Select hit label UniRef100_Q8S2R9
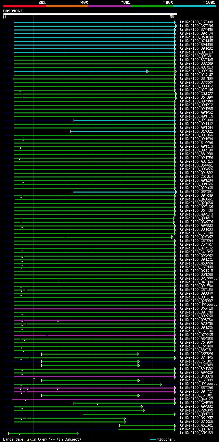Image resolution: width=219 pixels, height=442 pixels. click(196, 63)
